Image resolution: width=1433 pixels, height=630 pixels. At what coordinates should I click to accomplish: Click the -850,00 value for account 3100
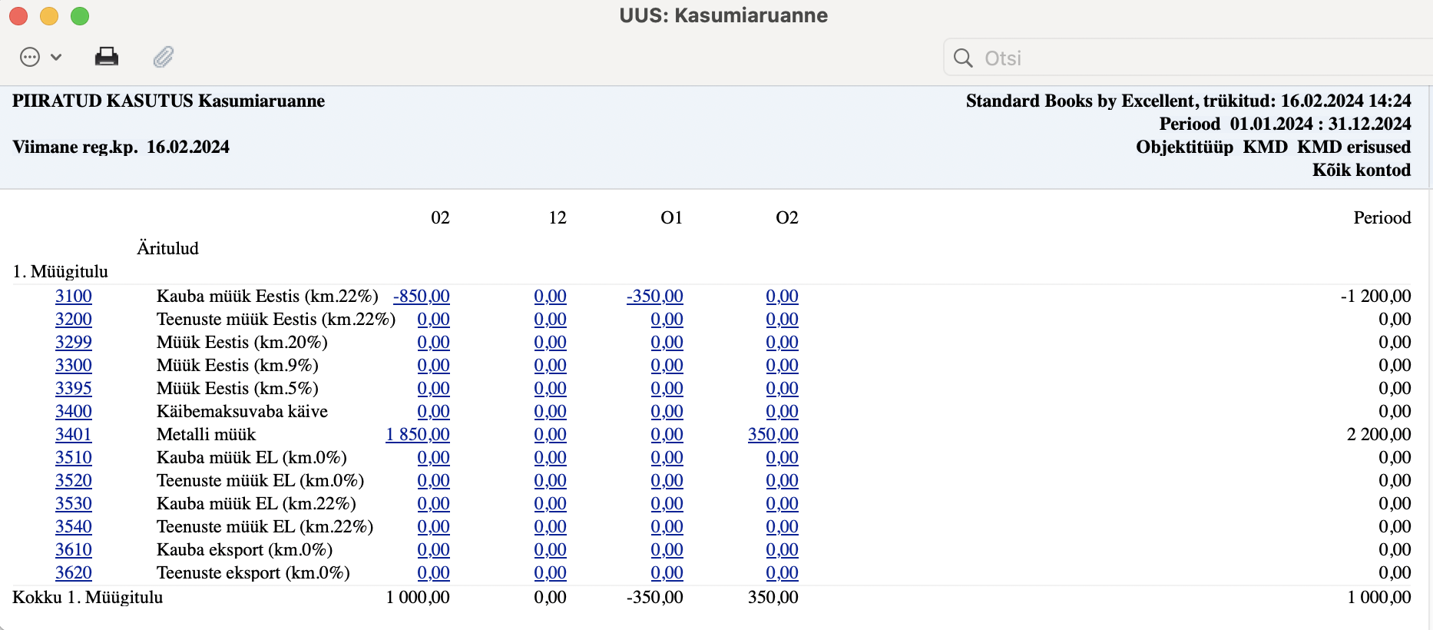422,296
